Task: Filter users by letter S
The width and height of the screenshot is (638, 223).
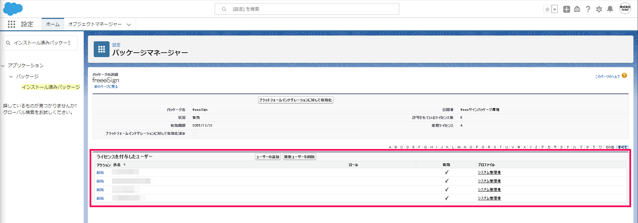Action: click(495, 147)
